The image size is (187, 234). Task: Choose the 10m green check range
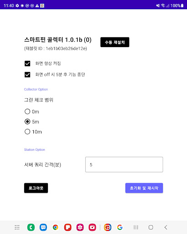[x=27, y=132]
